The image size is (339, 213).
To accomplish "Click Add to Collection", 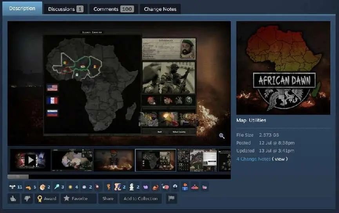I will click(141, 198).
